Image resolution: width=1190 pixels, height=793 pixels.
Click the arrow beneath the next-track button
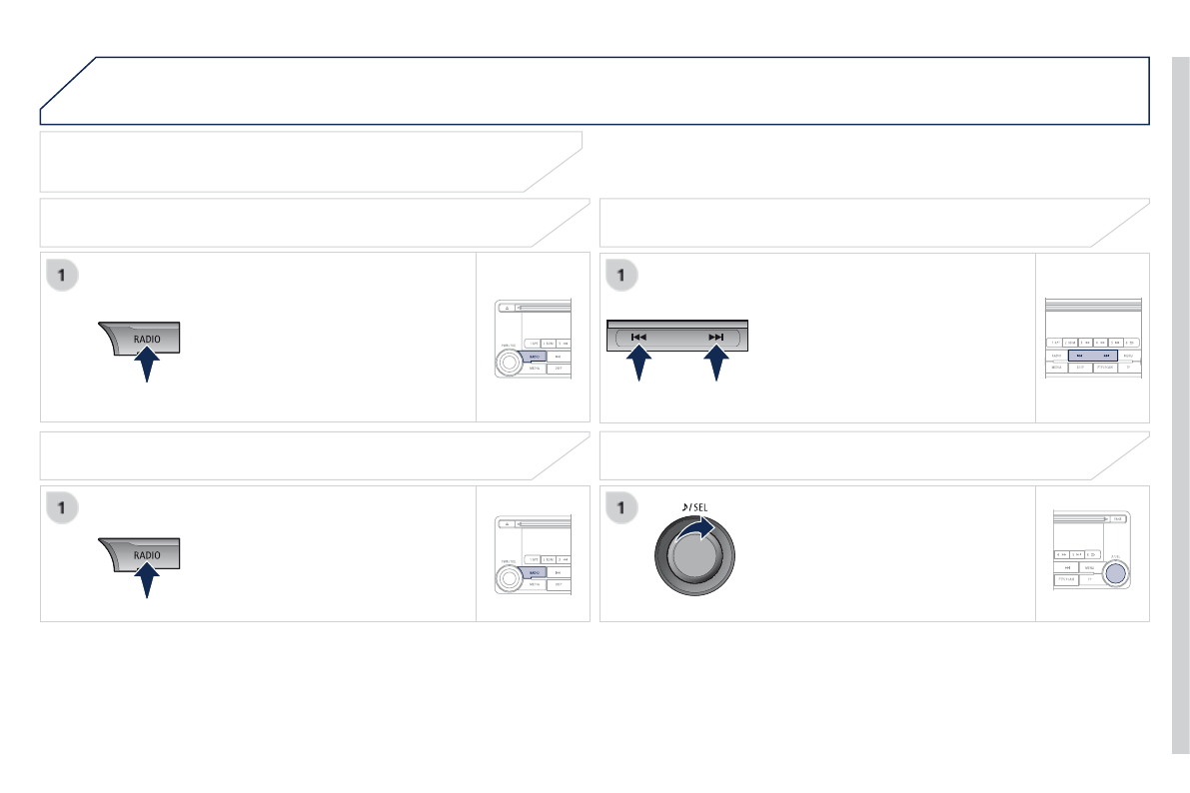pos(715,366)
